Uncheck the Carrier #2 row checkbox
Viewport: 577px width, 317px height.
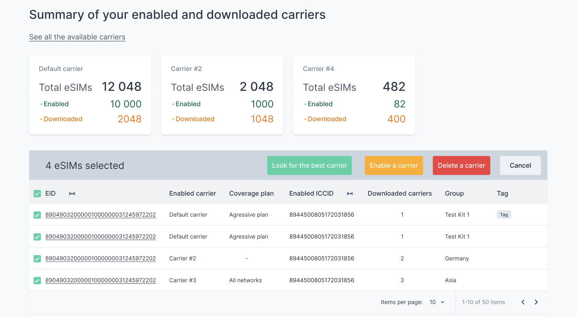tap(37, 258)
